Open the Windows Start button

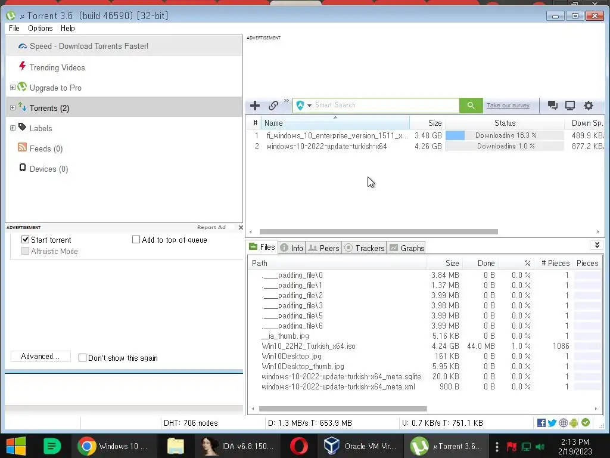16,446
